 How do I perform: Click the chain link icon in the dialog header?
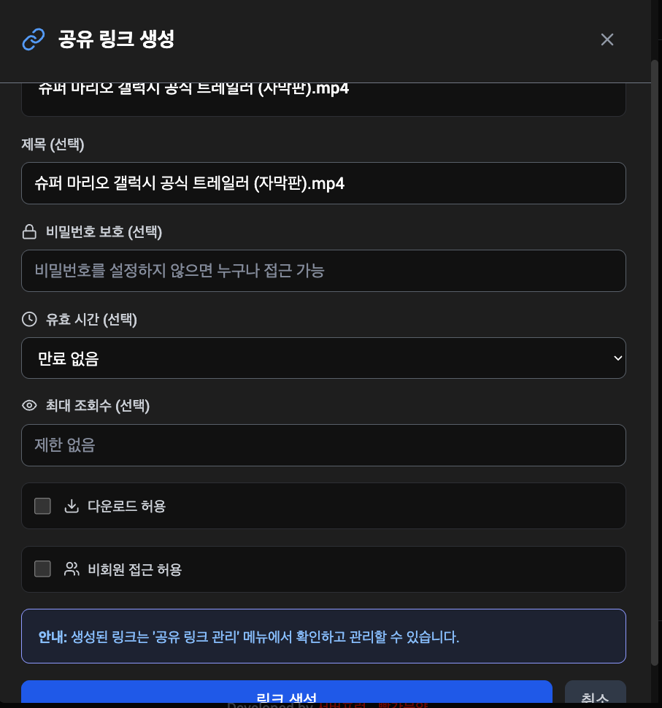click(32, 40)
